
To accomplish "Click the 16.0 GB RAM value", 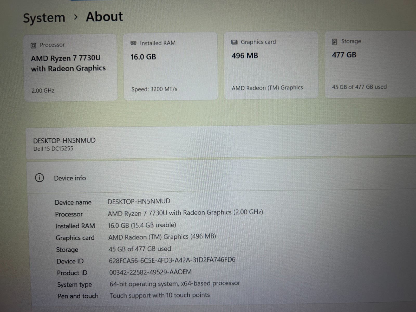I will pyautogui.click(x=143, y=57).
